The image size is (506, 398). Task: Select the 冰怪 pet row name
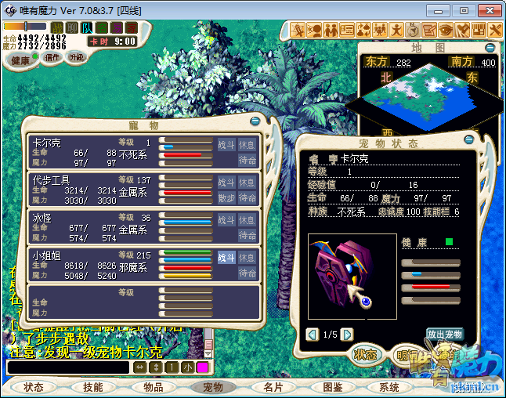[42, 219]
